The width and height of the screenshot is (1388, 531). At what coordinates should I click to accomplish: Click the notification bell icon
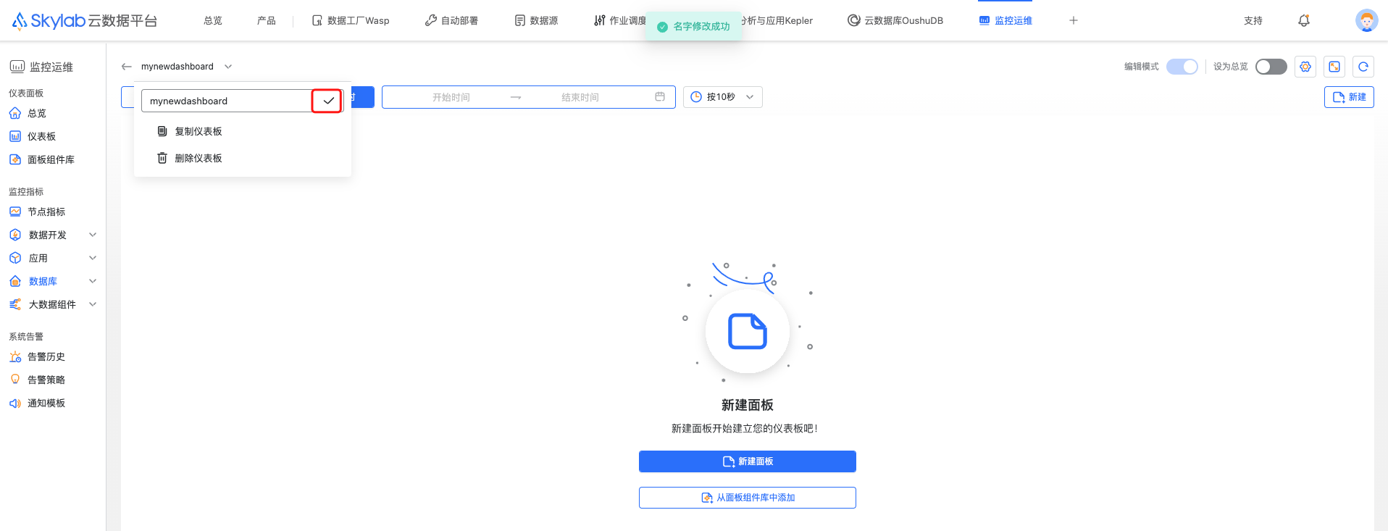pyautogui.click(x=1303, y=21)
